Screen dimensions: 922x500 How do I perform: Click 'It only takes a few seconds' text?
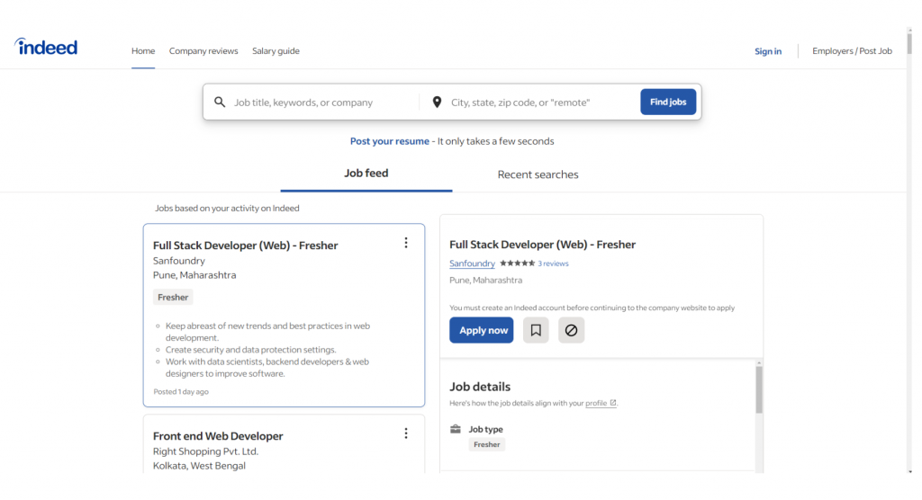(496, 141)
